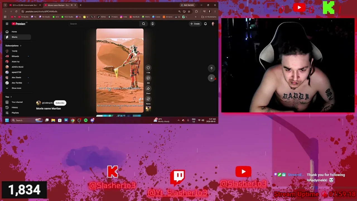Open History in sidebar

17,107
